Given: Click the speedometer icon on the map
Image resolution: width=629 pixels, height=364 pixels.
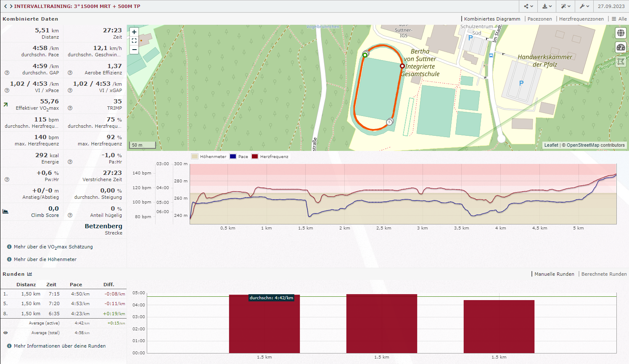Looking at the screenshot, I should (621, 47).
